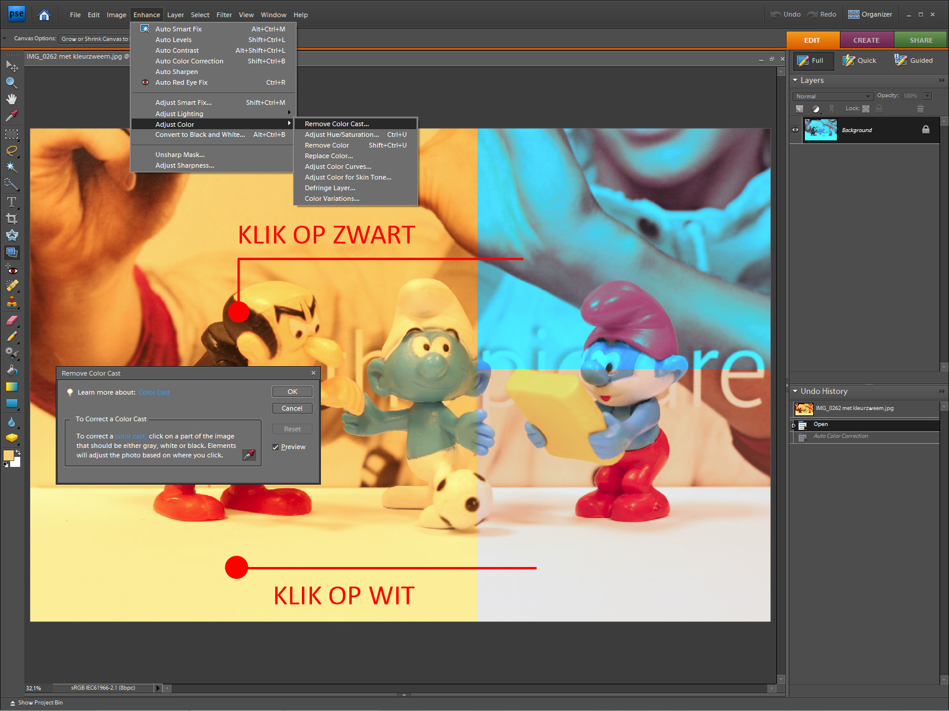The width and height of the screenshot is (949, 711).
Task: Select the Blur water drop tool
Action: click(11, 422)
